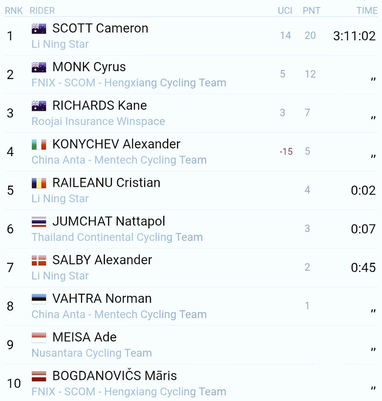This screenshot has width=382, height=401.
Task: Open the Nusantara Cycling Team page
Action: tap(92, 353)
